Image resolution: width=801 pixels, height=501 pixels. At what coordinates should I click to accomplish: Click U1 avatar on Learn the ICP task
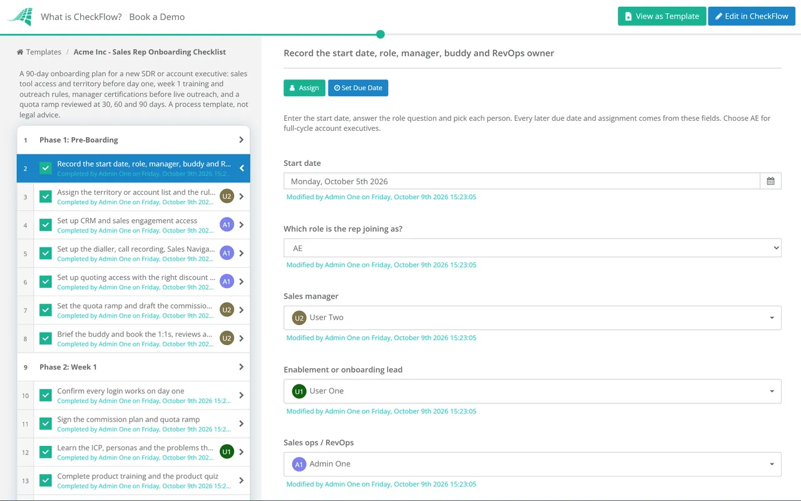(227, 452)
